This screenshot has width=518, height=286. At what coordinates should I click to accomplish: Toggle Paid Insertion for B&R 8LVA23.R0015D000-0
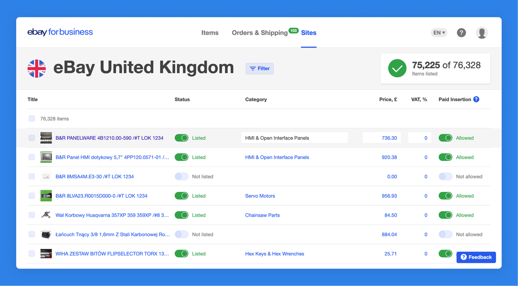[x=445, y=196]
